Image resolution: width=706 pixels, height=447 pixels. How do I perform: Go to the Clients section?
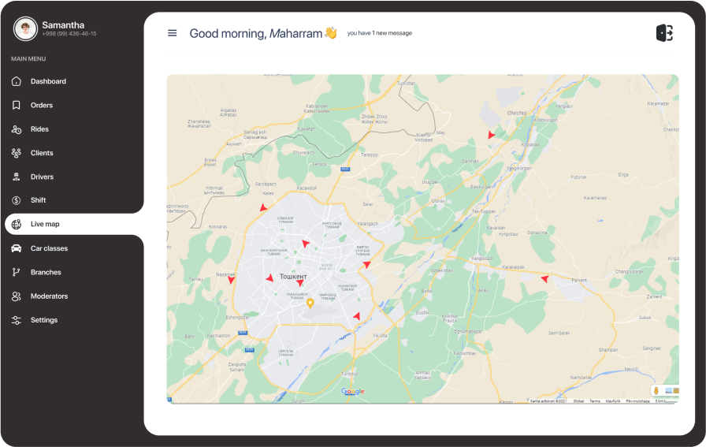[42, 153]
